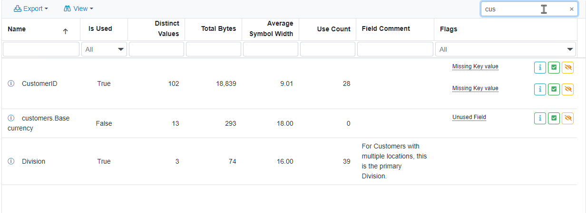Open the Is Used filter dropdown
Image resolution: width=586 pixels, height=213 pixels.
pyautogui.click(x=104, y=49)
